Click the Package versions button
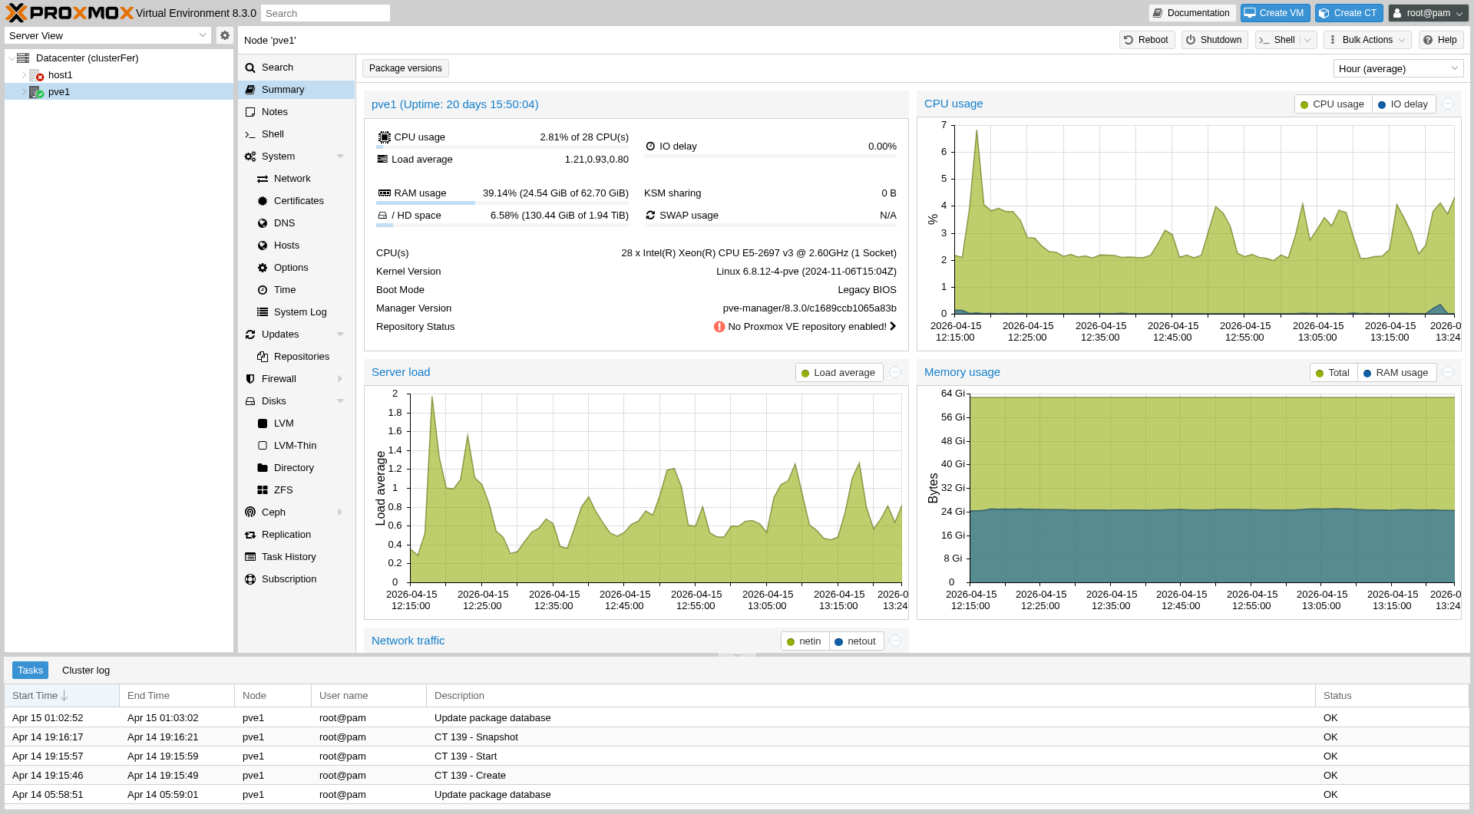 tap(405, 68)
